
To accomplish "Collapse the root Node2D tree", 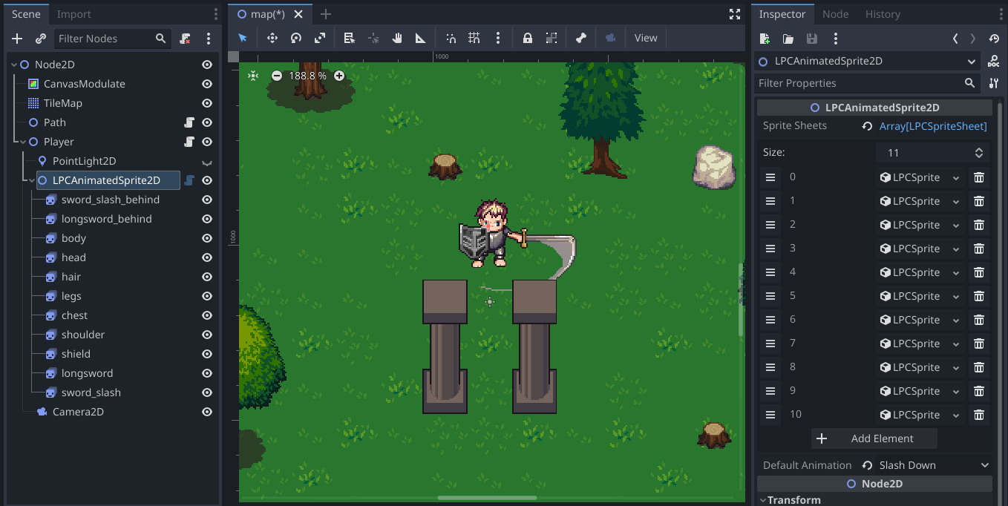I will [14, 65].
